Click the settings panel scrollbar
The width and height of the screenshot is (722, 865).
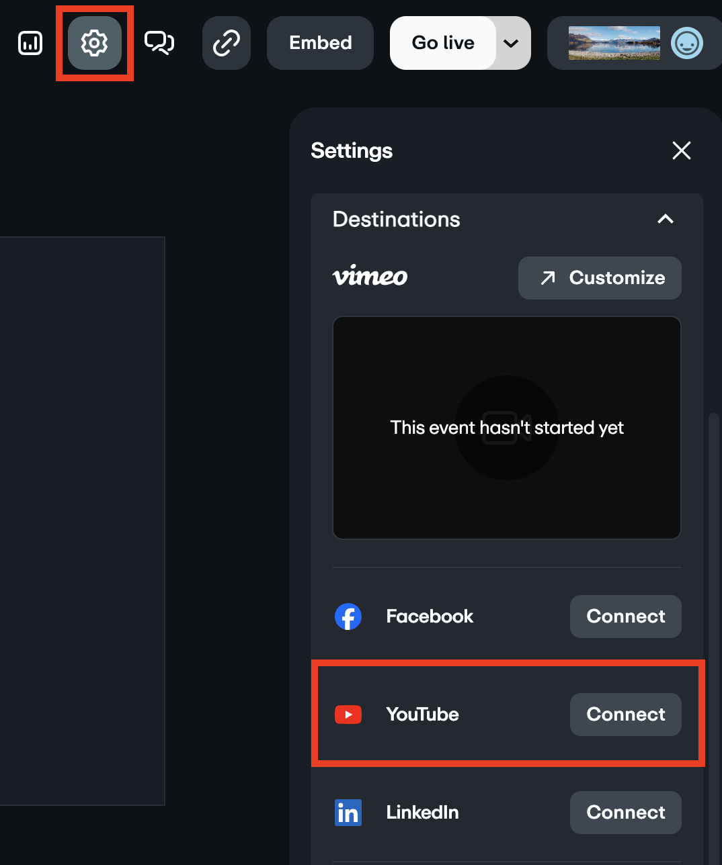coord(714,638)
